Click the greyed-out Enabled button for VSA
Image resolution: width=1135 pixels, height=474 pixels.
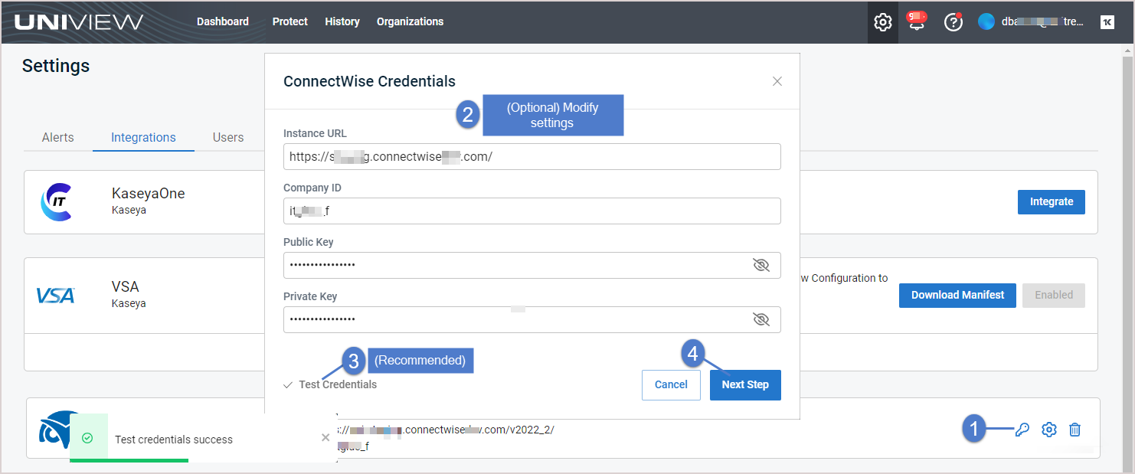(1054, 295)
